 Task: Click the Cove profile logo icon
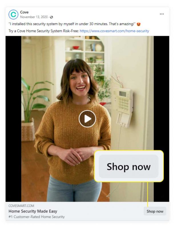point(13,15)
